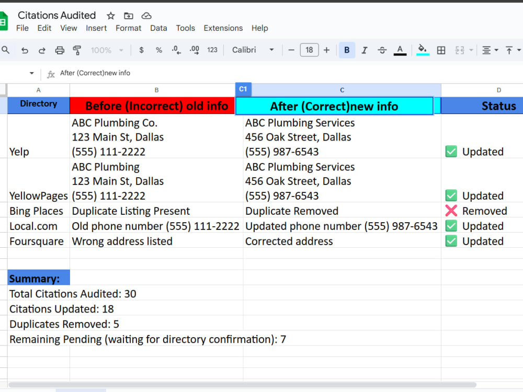Open the 123 more formats menu

click(212, 50)
